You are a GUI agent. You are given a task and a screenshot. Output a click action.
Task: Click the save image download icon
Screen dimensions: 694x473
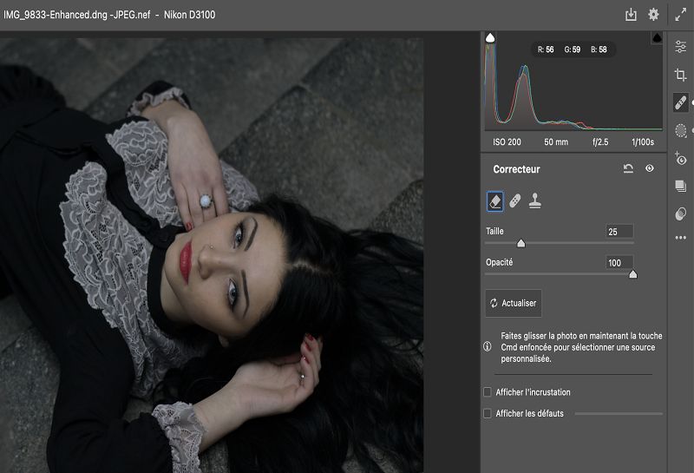tap(631, 15)
